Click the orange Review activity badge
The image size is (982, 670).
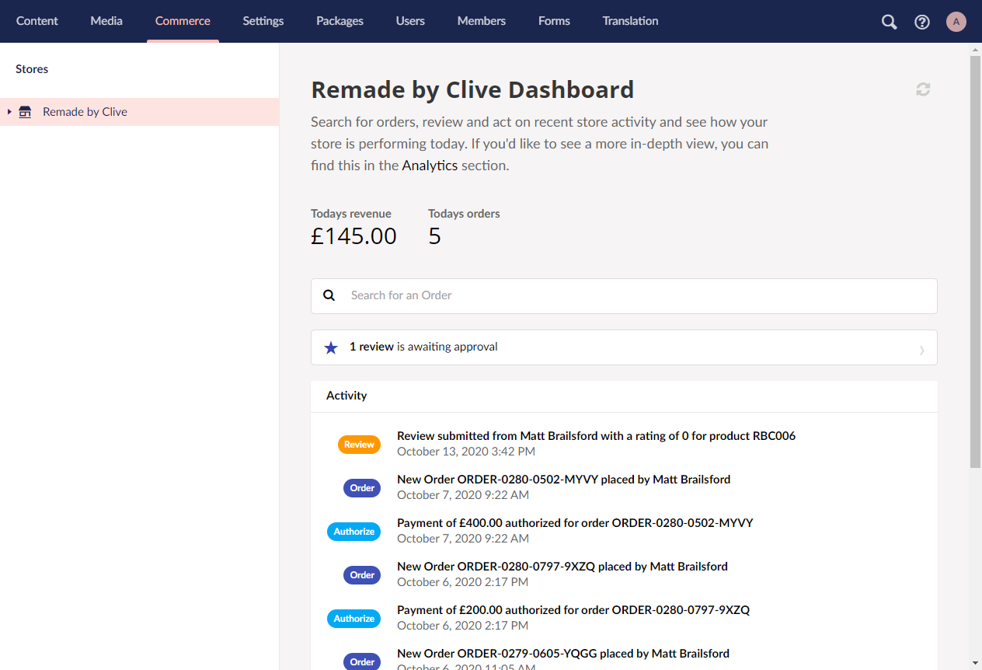pyautogui.click(x=359, y=445)
